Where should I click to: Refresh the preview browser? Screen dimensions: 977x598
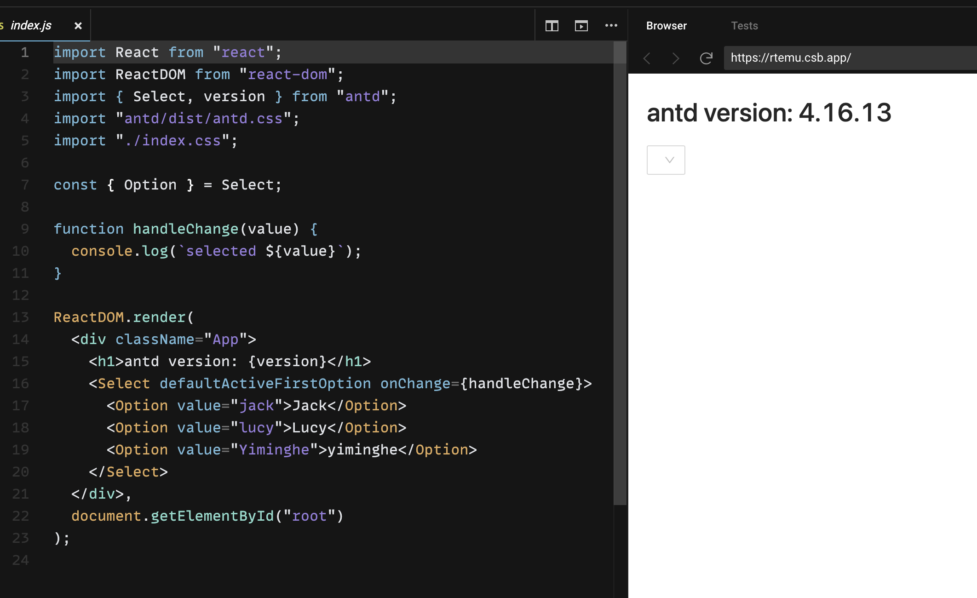click(x=706, y=58)
